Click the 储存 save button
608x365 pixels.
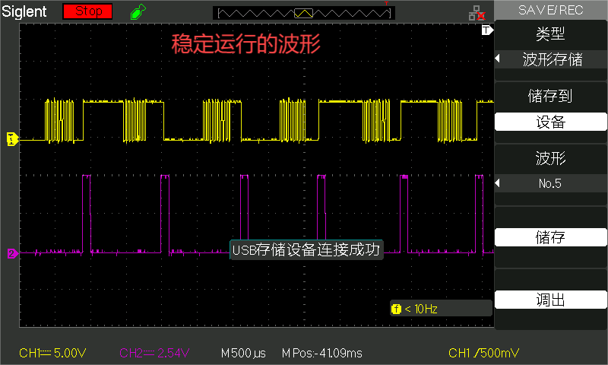tap(550, 237)
